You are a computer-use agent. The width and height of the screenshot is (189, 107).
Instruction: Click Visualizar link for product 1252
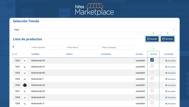point(170,61)
